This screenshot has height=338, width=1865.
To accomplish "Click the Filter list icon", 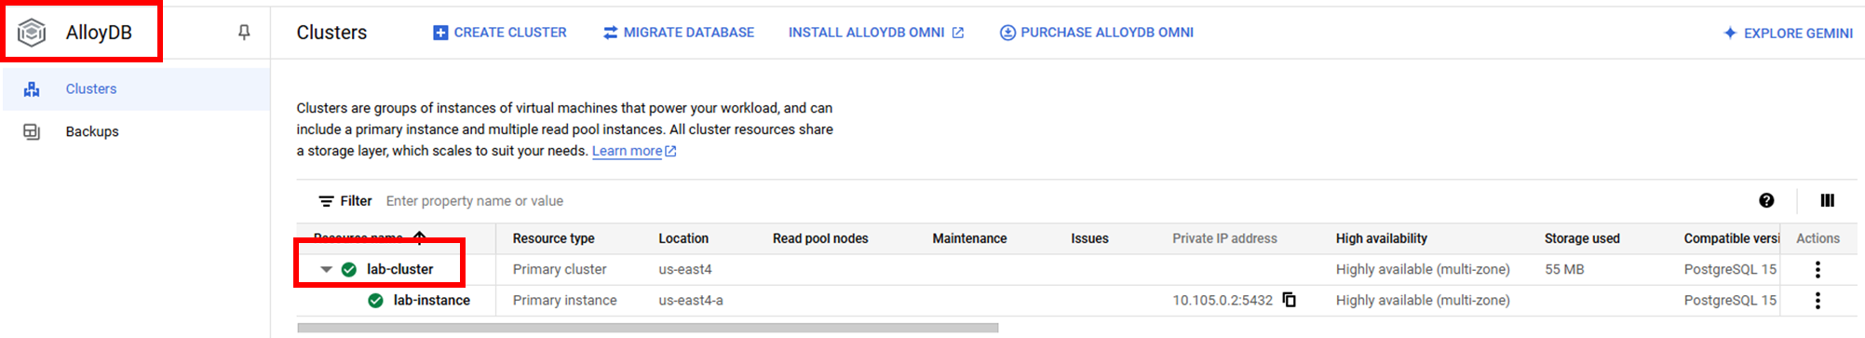I will coord(326,201).
